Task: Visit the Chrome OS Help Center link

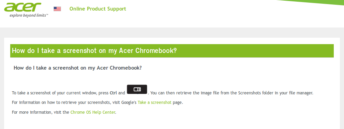Action: pos(93,112)
